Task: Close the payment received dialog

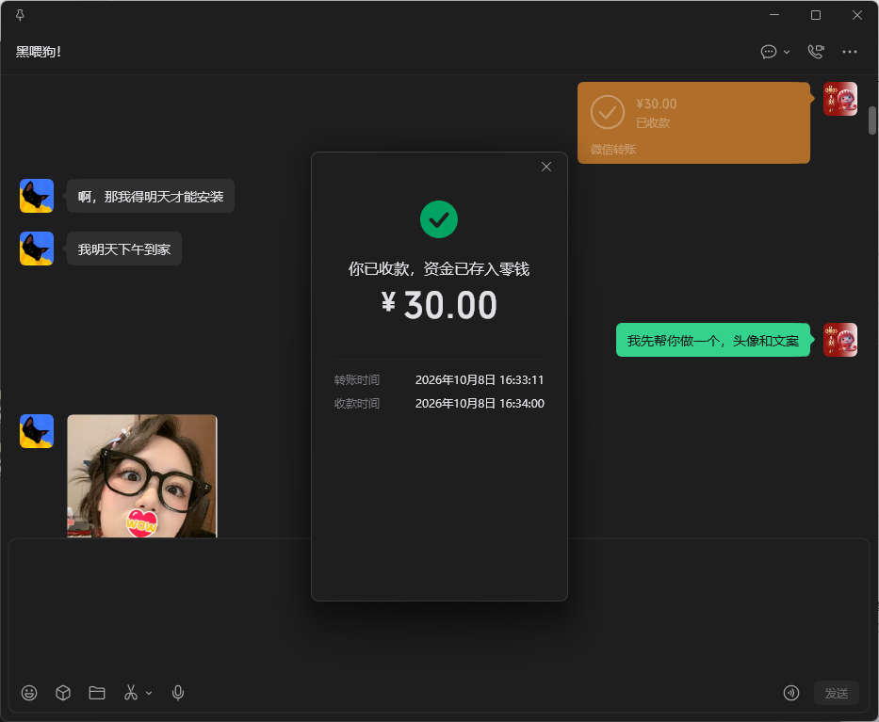Action: click(x=546, y=167)
